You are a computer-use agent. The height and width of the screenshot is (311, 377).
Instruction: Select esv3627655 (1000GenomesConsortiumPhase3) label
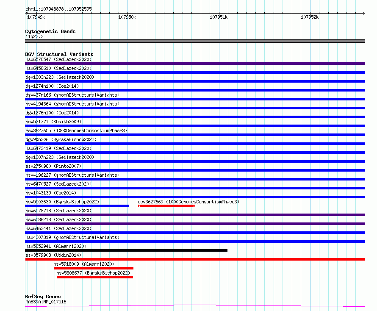pyautogui.click(x=76, y=131)
